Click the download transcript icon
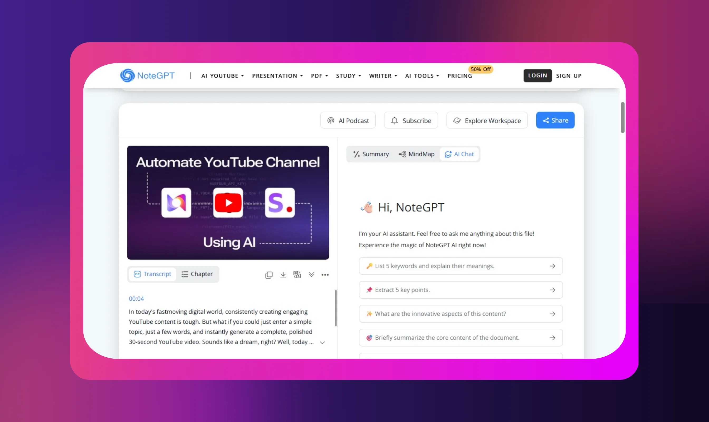 283,275
